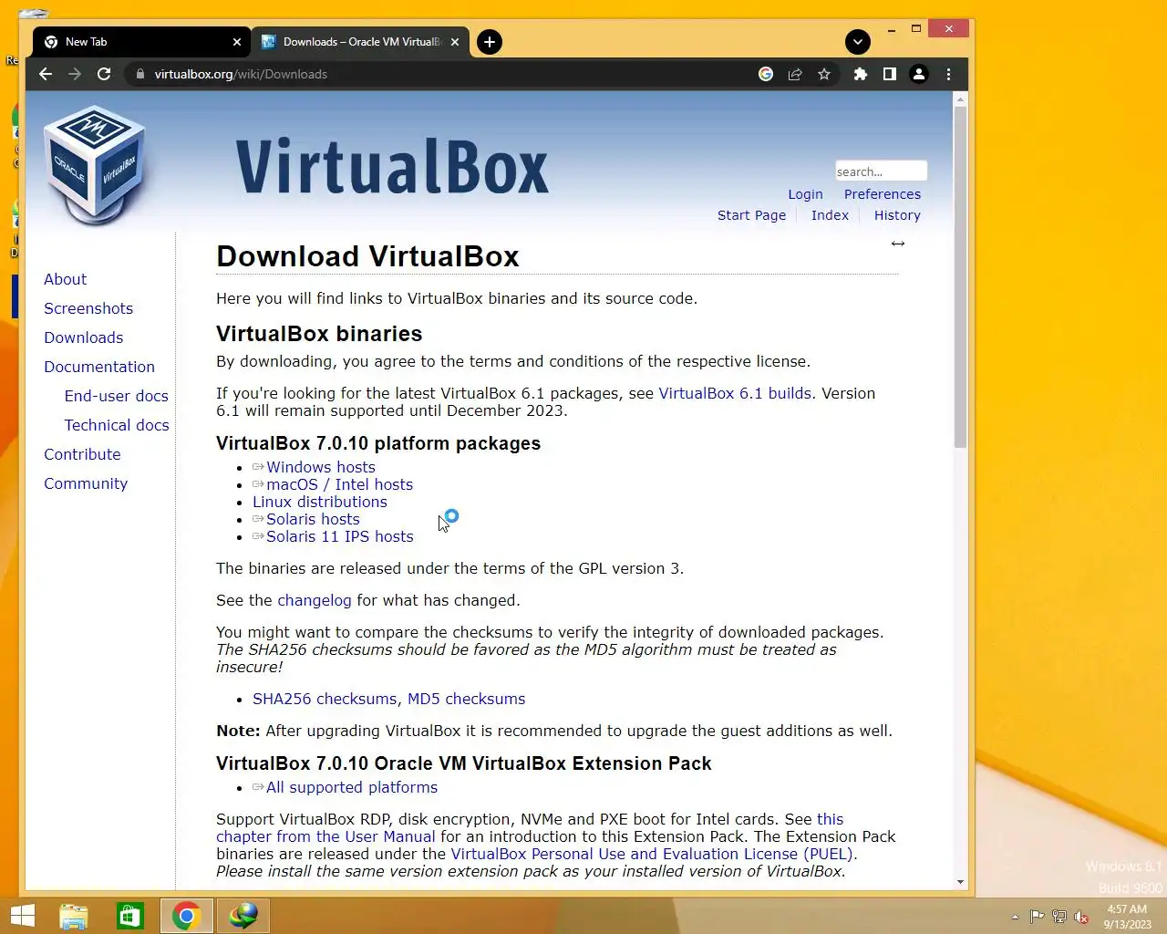Open the Extensions puzzle icon
The image size is (1167, 934).
pyautogui.click(x=860, y=74)
